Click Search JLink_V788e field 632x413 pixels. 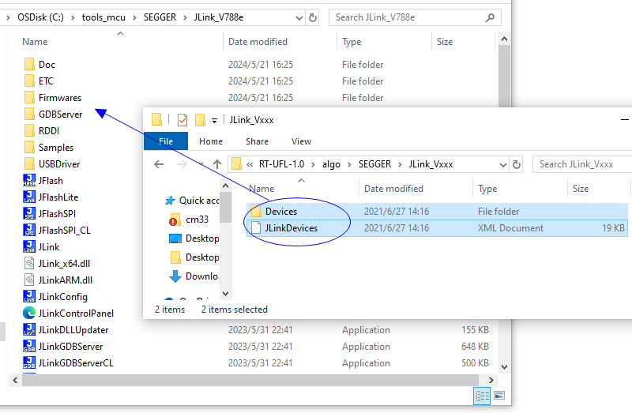pyautogui.click(x=416, y=17)
